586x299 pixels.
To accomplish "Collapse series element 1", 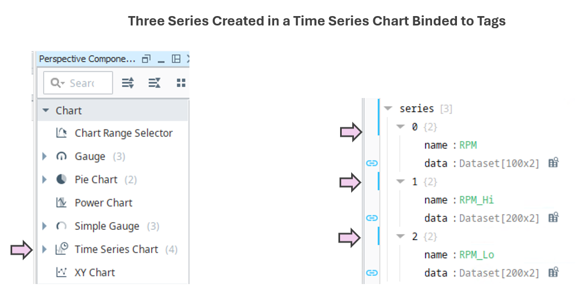I will point(401,182).
